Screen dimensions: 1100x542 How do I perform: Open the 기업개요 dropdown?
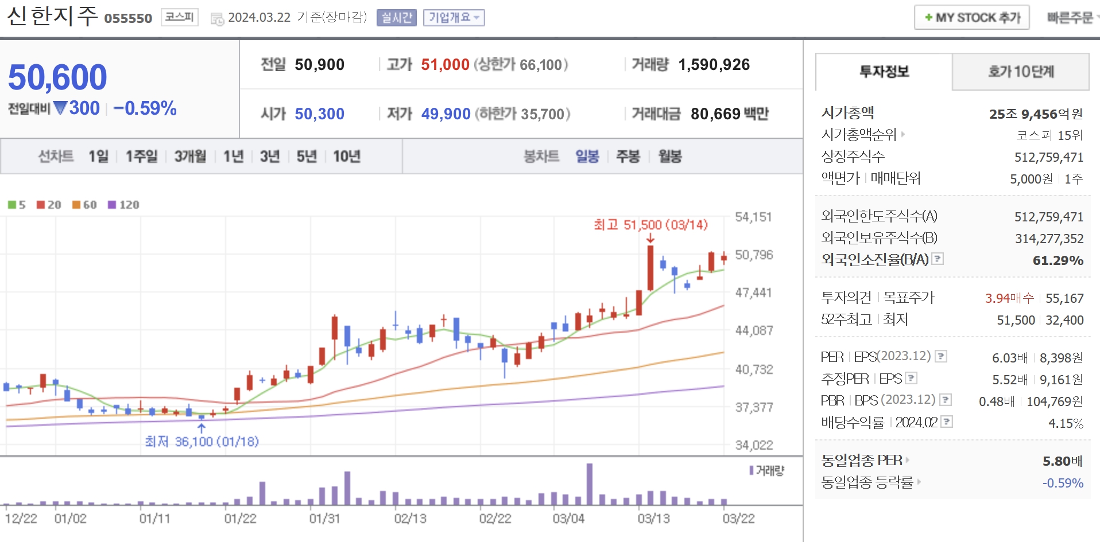454,18
